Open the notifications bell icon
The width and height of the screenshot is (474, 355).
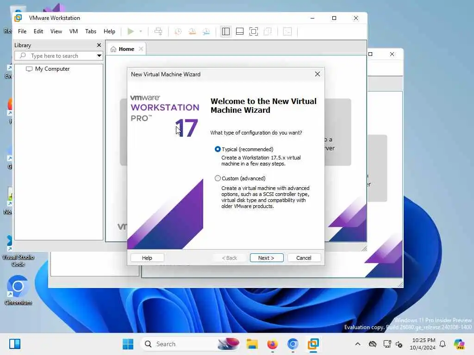pos(443,344)
